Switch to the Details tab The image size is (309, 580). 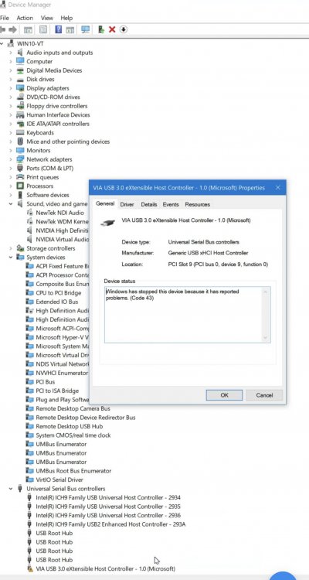149,204
